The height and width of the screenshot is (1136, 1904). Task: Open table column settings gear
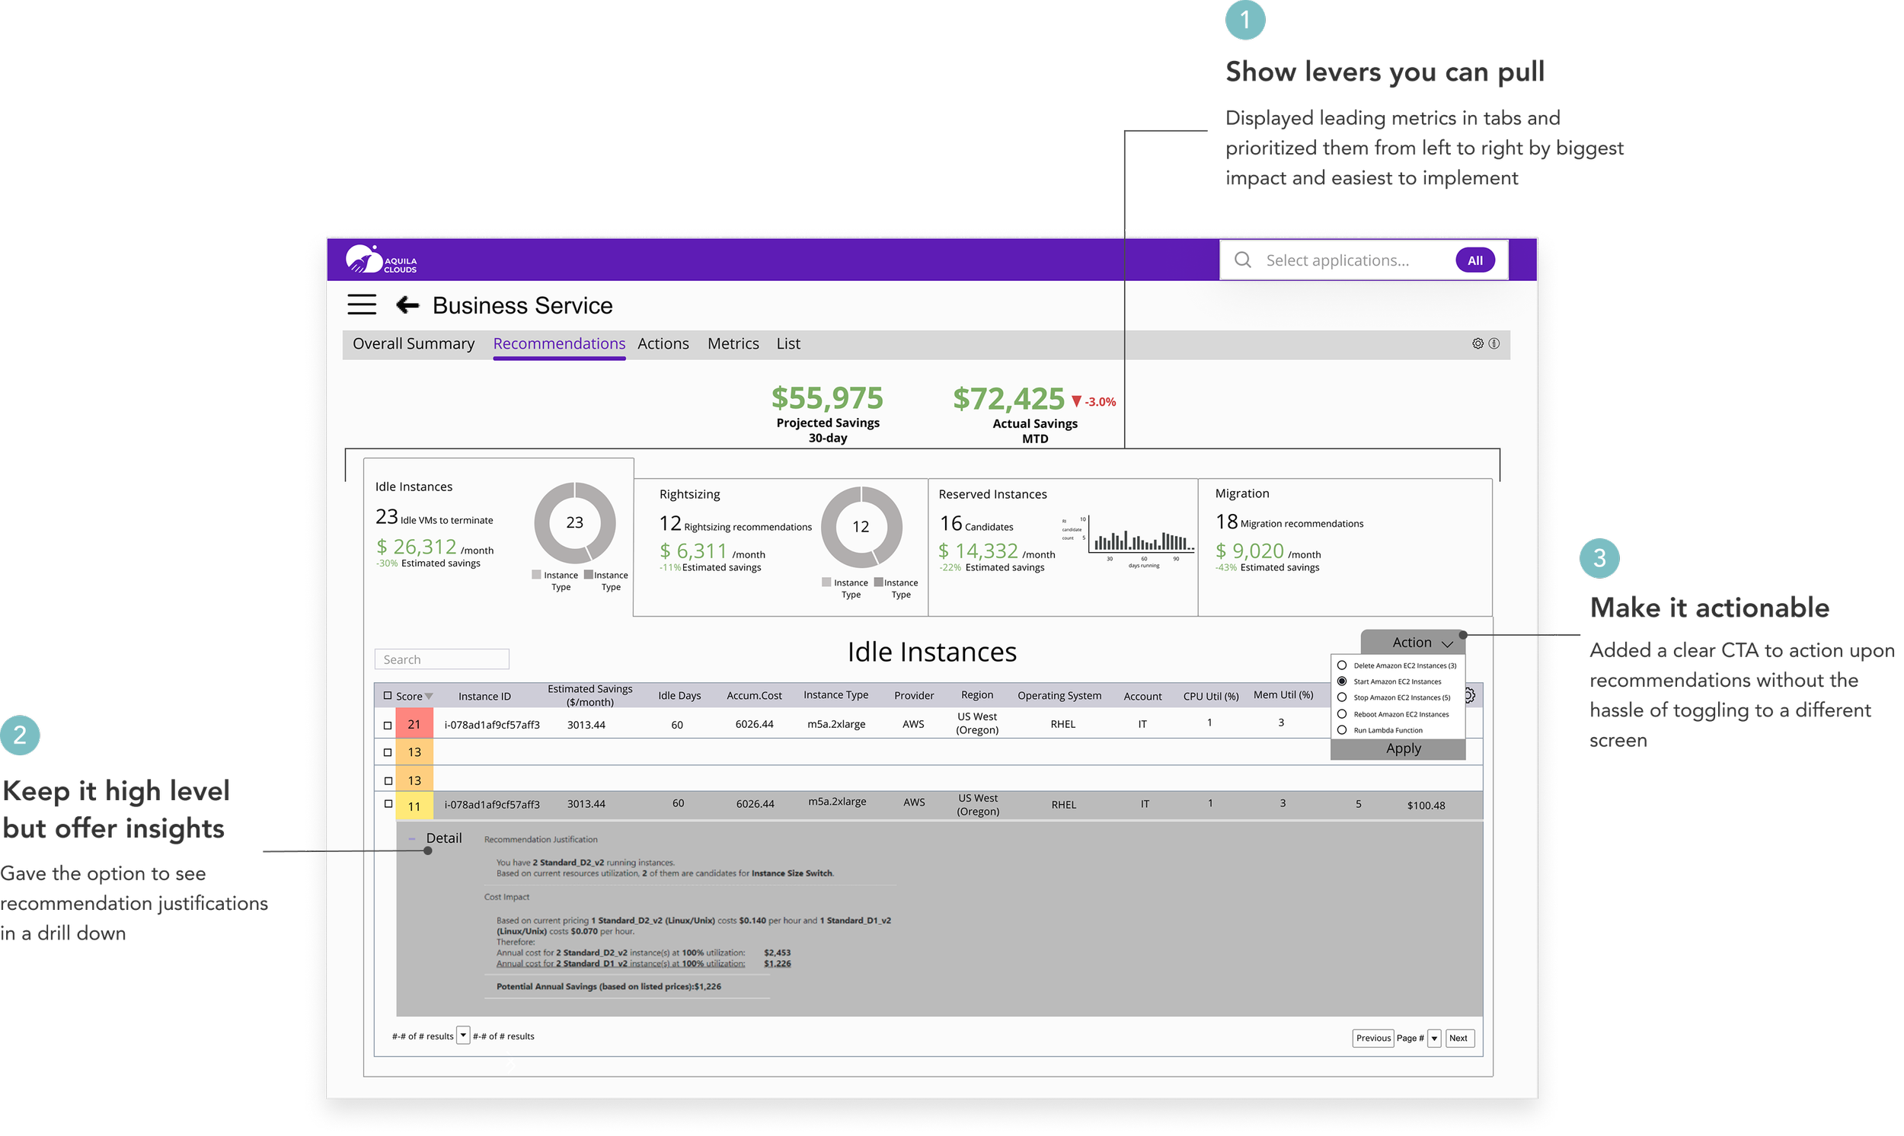[x=1470, y=696]
